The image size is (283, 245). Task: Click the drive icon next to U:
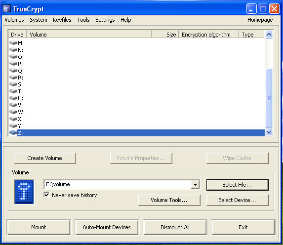coord(13,98)
